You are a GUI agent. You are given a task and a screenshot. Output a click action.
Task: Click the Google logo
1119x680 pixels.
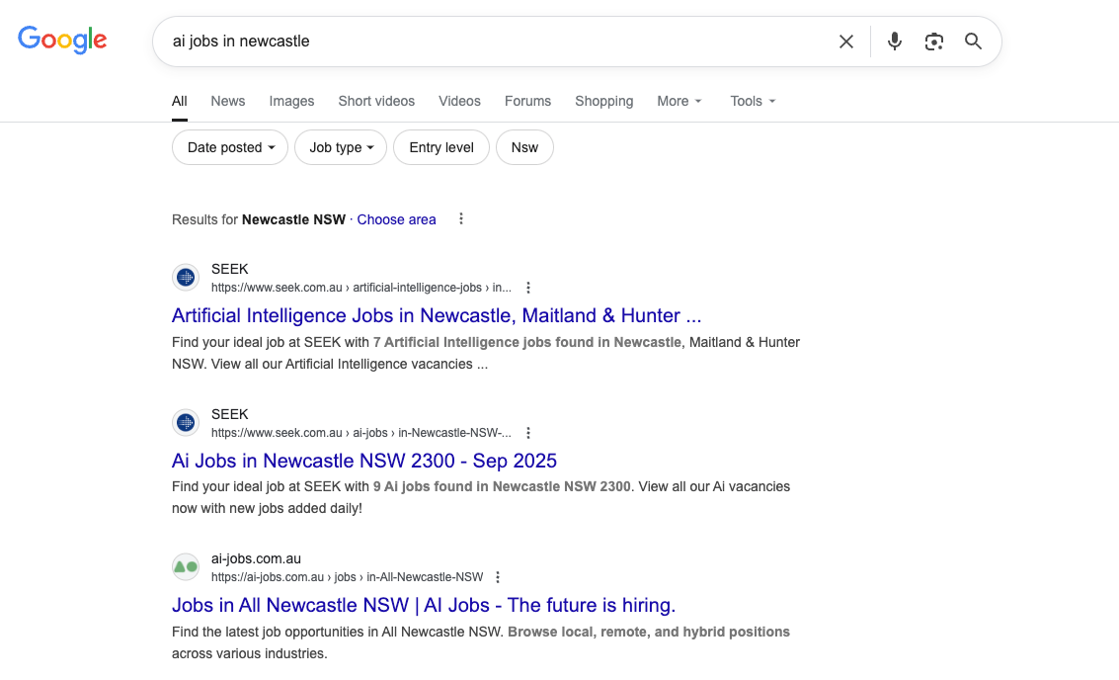point(62,40)
